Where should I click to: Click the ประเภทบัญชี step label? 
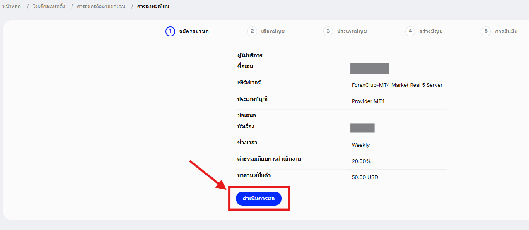(352, 31)
